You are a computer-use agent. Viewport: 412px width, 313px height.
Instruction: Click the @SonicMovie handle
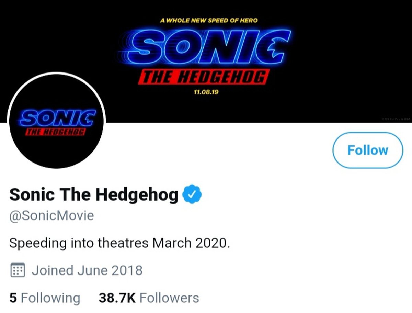[x=51, y=215]
